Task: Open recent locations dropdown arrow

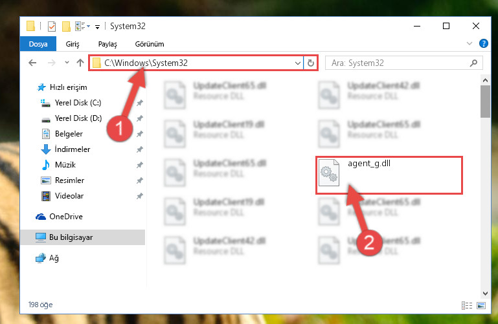Action: coord(67,63)
